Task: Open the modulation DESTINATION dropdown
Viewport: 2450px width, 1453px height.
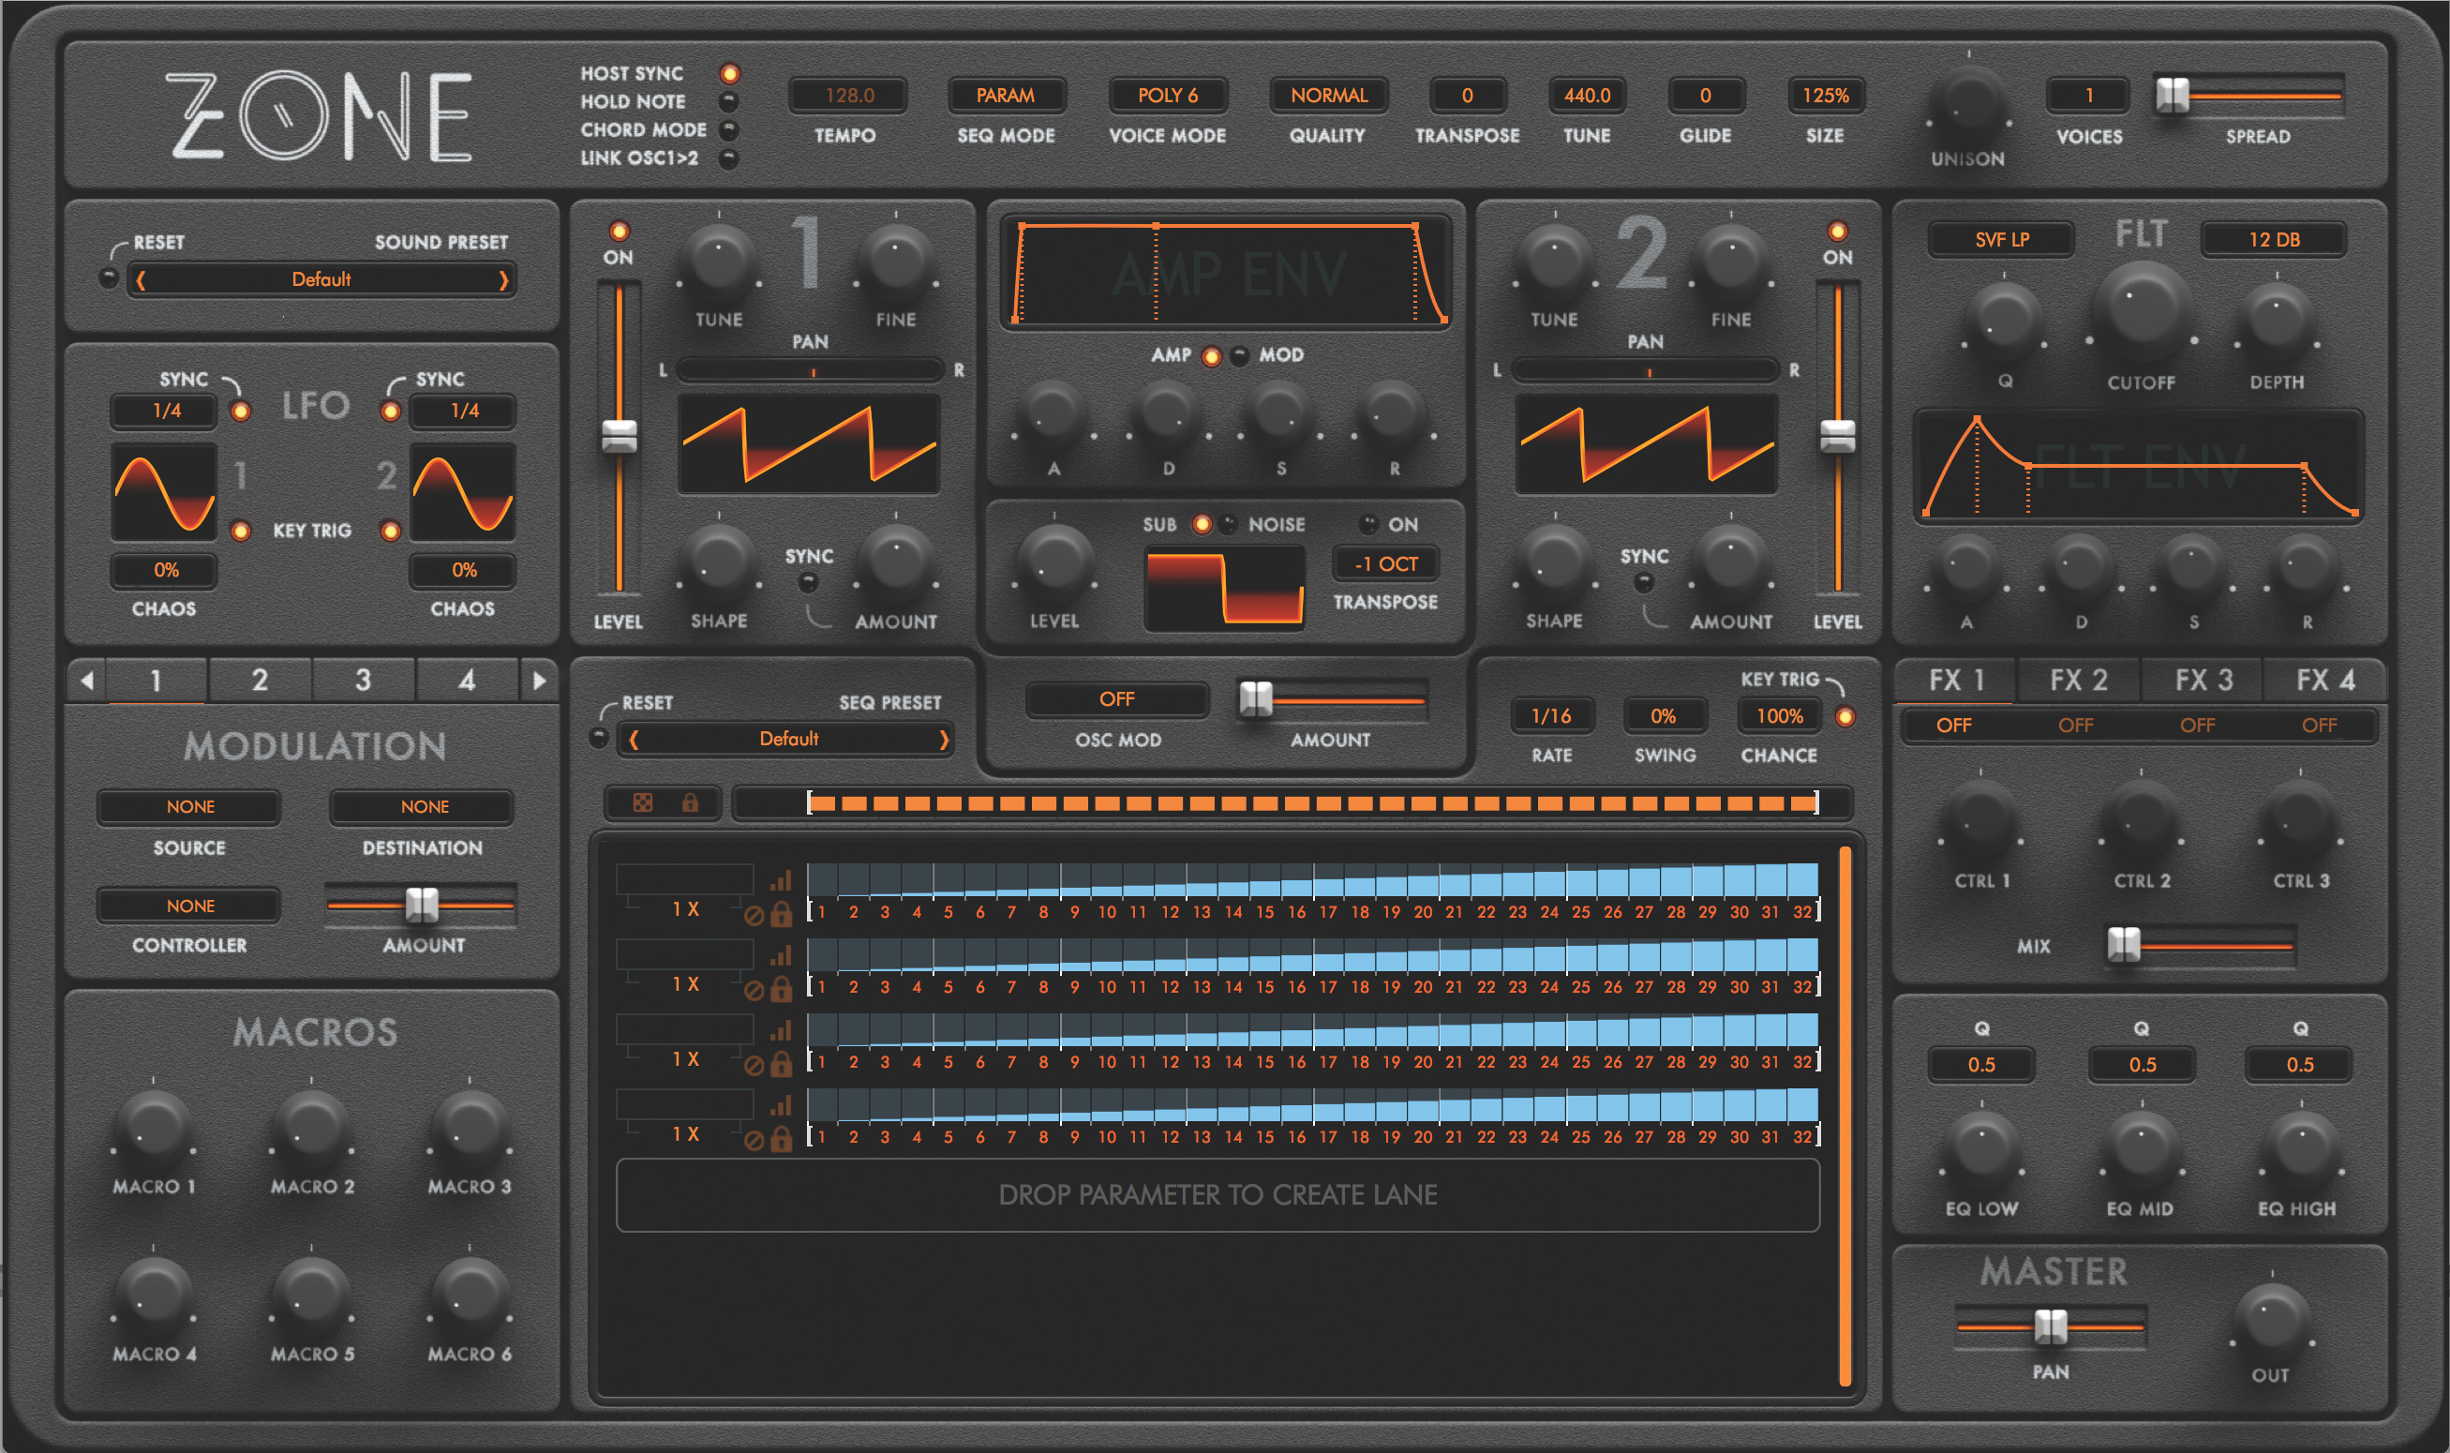Action: tap(423, 807)
